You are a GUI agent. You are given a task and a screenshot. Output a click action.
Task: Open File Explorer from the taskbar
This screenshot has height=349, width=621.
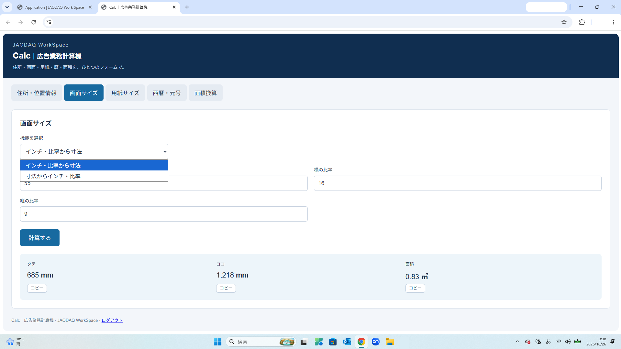[390, 342]
